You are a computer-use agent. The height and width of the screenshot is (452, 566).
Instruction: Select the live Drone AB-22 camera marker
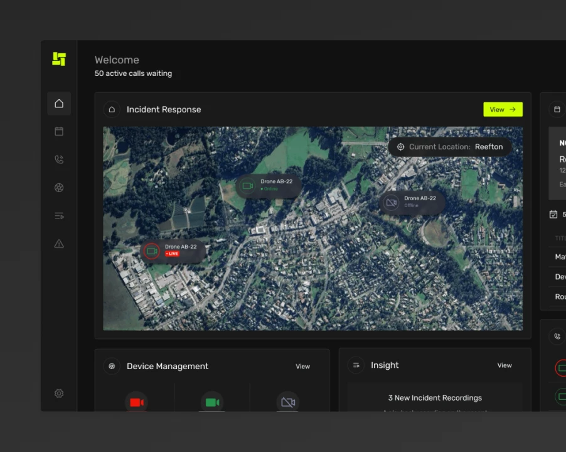[x=152, y=251]
